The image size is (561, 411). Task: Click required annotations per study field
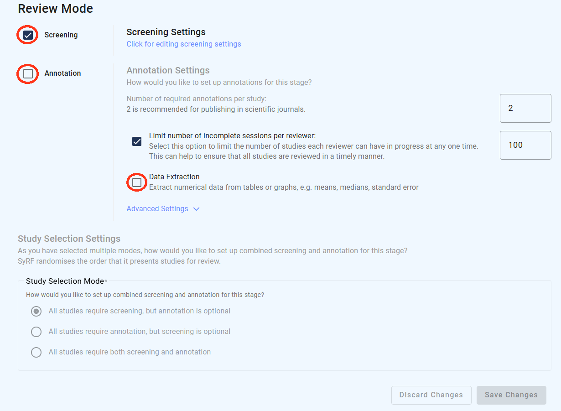pyautogui.click(x=525, y=109)
